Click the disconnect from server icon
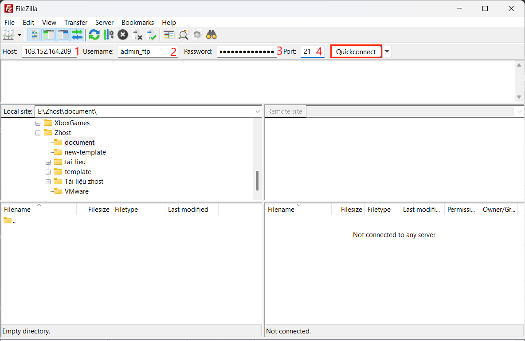Viewport: 525px width, 341px height. (137, 35)
